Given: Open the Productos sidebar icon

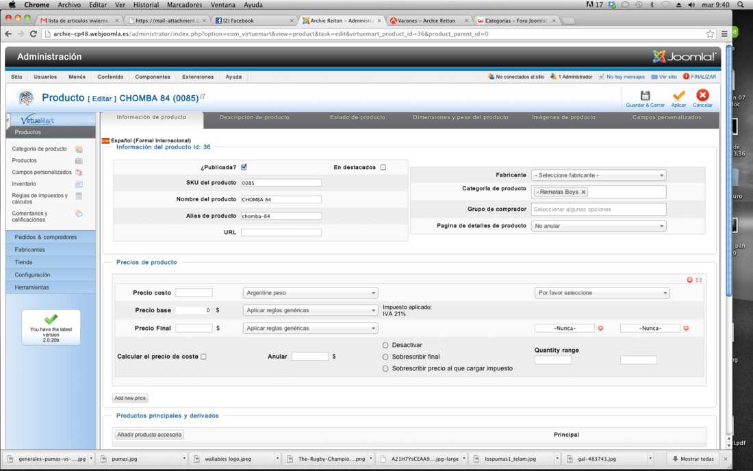Looking at the screenshot, I should click(x=79, y=161).
